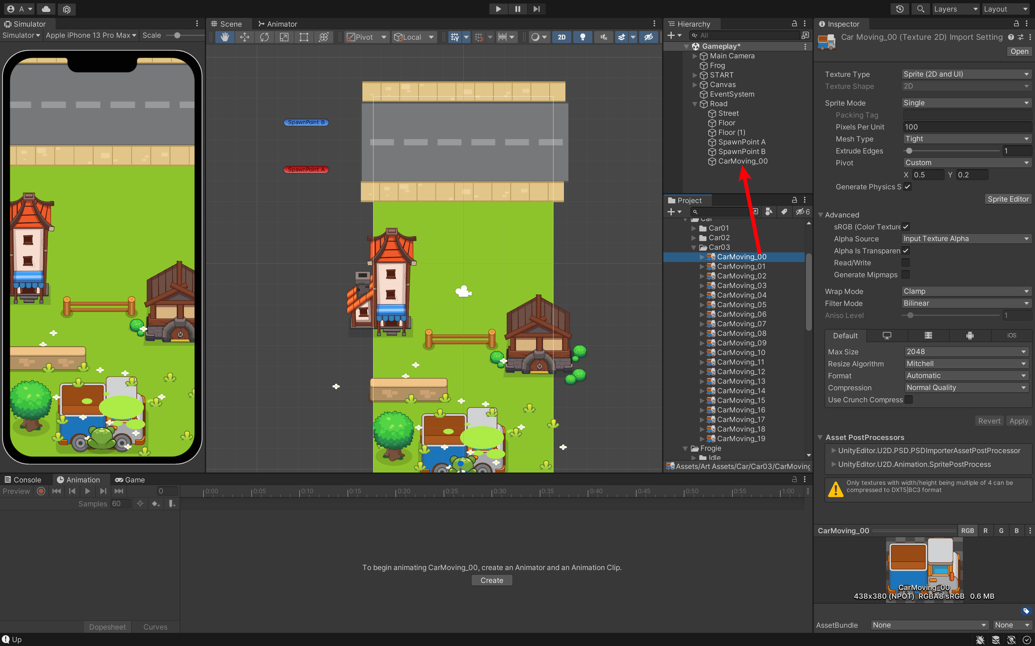Select the Rotate tool
The height and width of the screenshot is (646, 1035).
pyautogui.click(x=264, y=37)
